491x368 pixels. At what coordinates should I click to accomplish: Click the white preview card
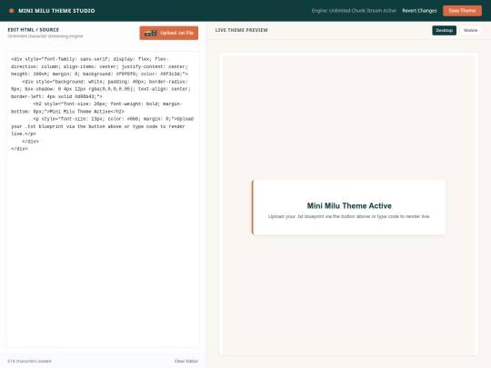click(348, 207)
